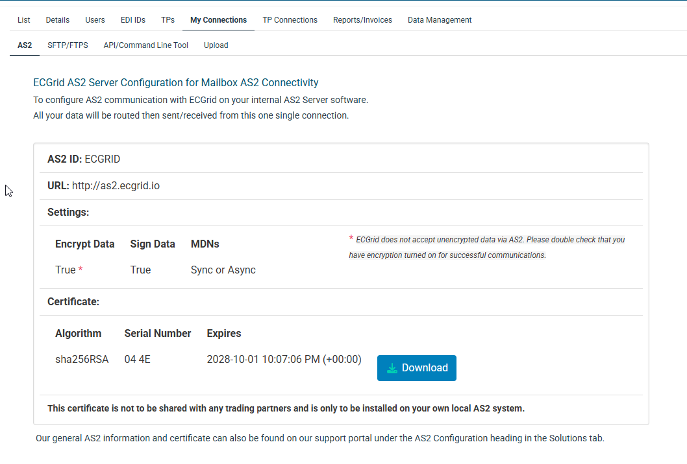687x464 pixels.
Task: Click the Encrypt Data value True
Action: pyautogui.click(x=66, y=270)
